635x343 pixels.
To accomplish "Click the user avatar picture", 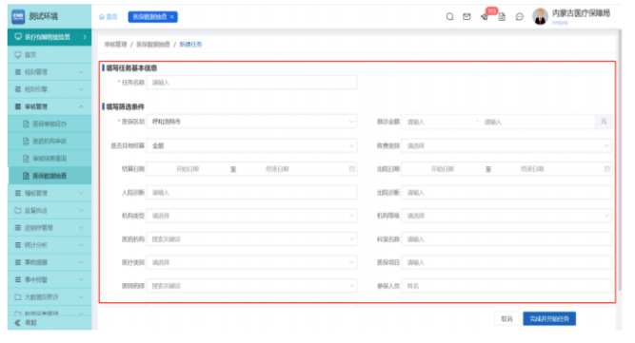I will pyautogui.click(x=540, y=16).
